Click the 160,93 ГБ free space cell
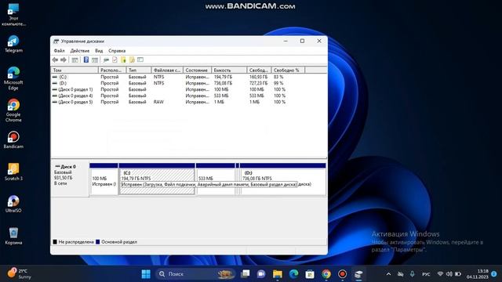The height and width of the screenshot is (282, 502). pyautogui.click(x=258, y=77)
